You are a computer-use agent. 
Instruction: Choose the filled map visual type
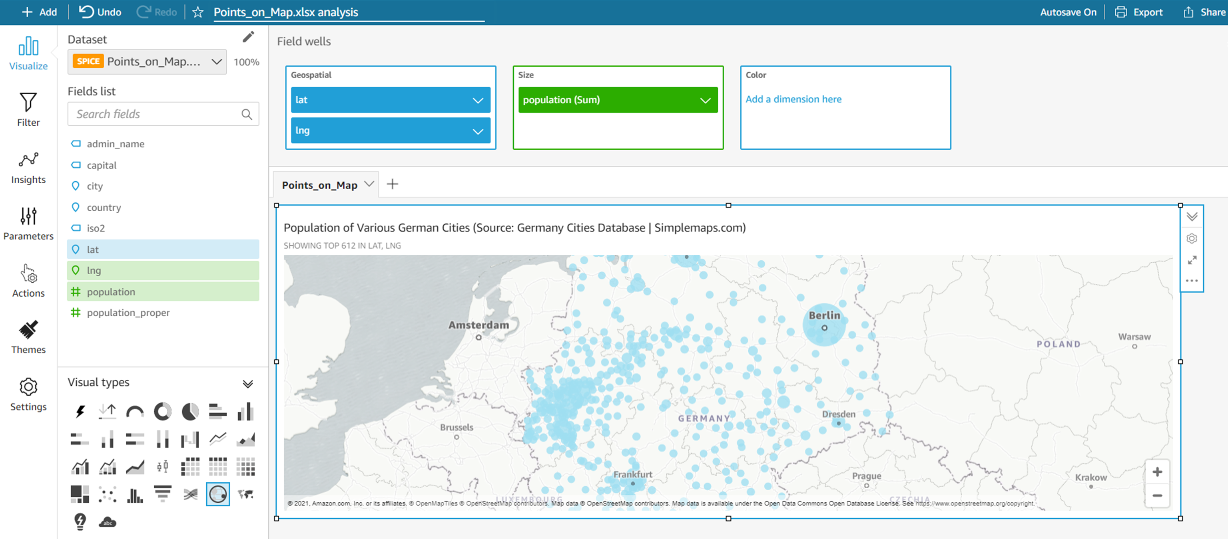click(x=245, y=494)
